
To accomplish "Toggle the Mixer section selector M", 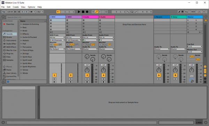I will pyautogui.click(x=205, y=75).
